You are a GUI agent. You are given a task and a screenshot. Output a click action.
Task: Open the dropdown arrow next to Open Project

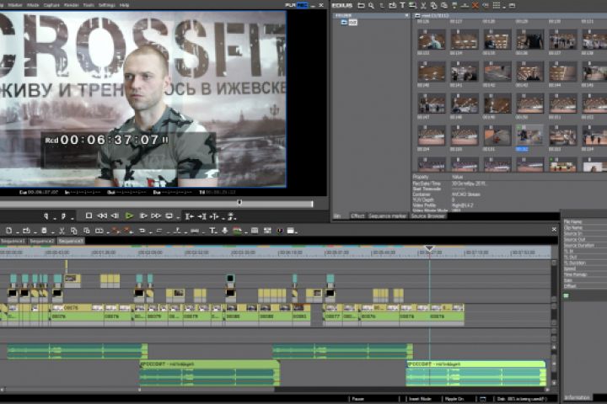tap(35, 232)
